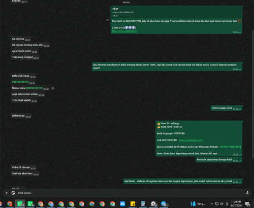Open the Link WD POPAY4D URL
This screenshot has height=208, width=254.
(x=191, y=140)
